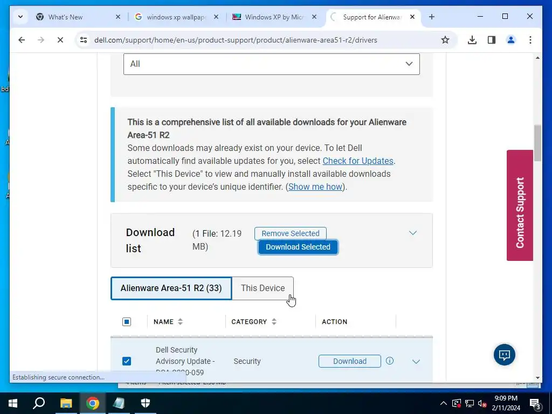The height and width of the screenshot is (414, 552).
Task: Open the chat bubble icon
Action: [504, 355]
